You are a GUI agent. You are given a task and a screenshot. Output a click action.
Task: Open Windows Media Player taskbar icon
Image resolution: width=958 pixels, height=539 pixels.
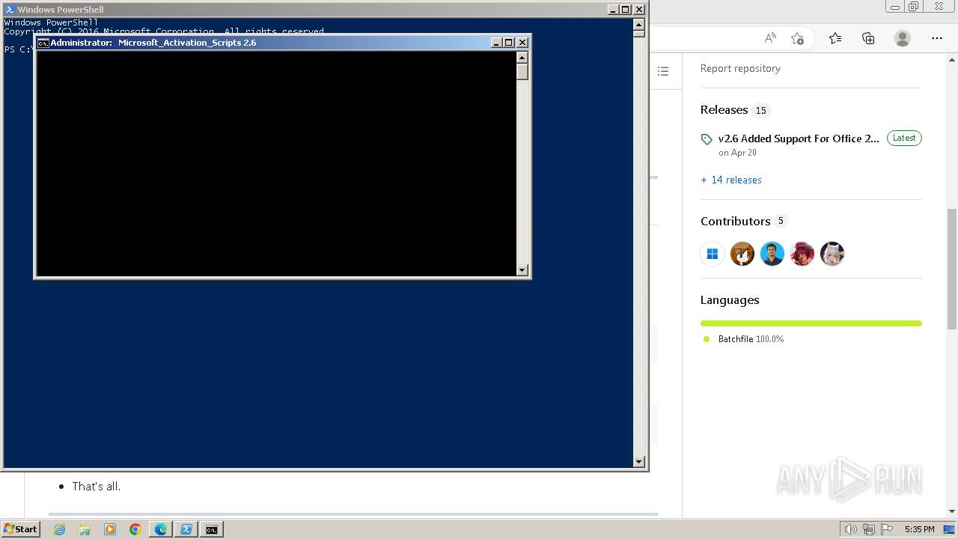click(110, 529)
